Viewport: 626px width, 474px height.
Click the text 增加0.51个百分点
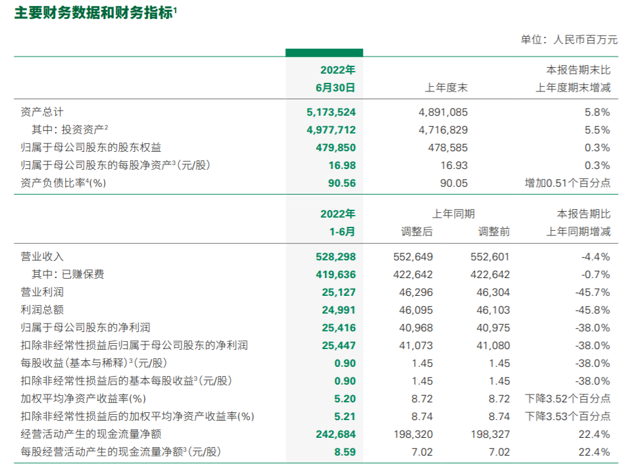567,183
